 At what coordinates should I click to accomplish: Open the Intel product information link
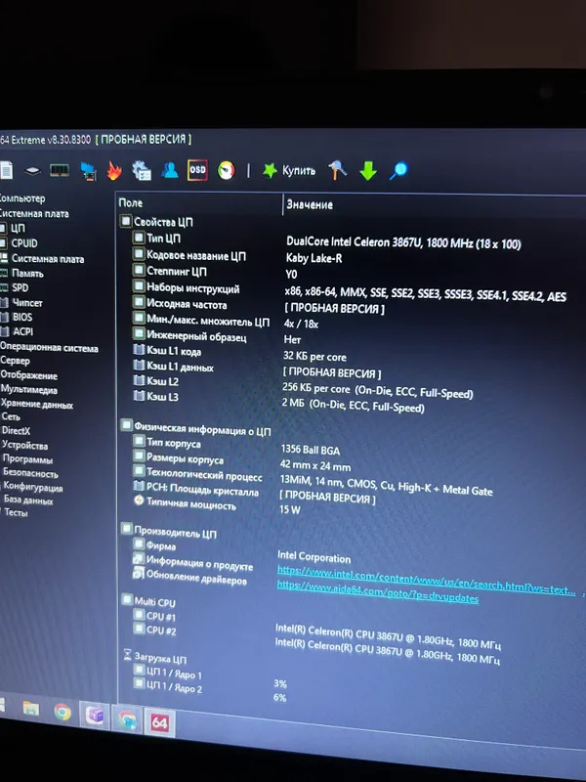tap(427, 581)
